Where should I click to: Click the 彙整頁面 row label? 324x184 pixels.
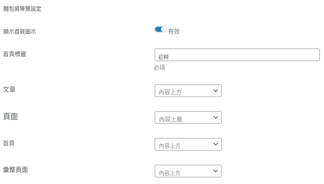[15, 170]
